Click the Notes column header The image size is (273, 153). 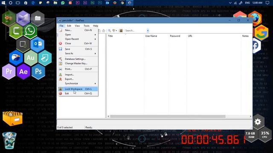[246, 36]
